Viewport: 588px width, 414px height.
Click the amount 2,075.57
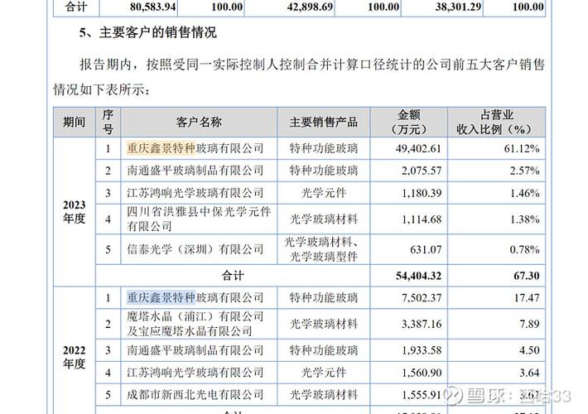click(x=422, y=171)
